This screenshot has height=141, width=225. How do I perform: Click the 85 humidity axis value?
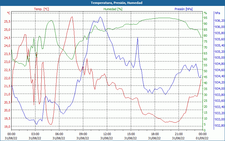pyautogui.click(x=206, y=30)
